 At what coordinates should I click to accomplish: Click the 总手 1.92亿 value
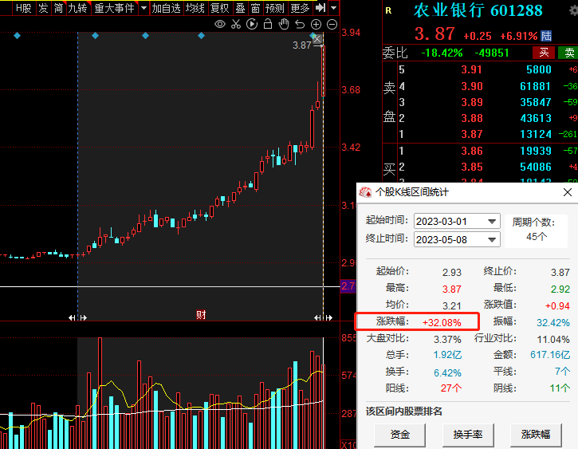(x=447, y=355)
